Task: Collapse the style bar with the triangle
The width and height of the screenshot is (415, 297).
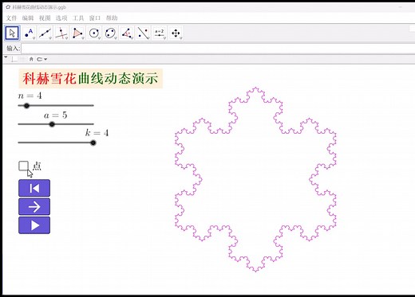Action: point(6,57)
